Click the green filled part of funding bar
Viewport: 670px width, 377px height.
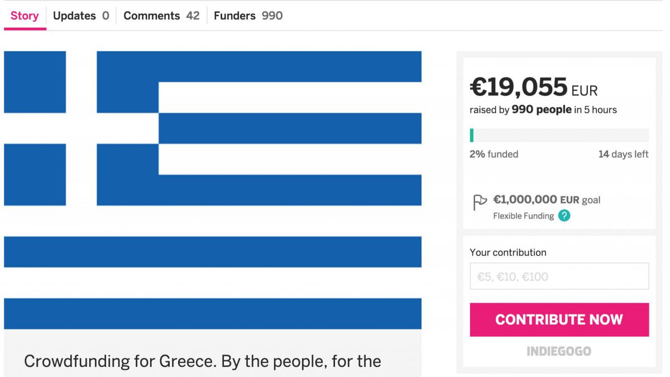[x=472, y=136]
